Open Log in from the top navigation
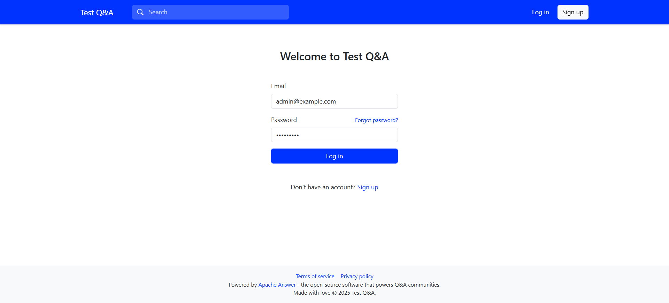 (540, 12)
